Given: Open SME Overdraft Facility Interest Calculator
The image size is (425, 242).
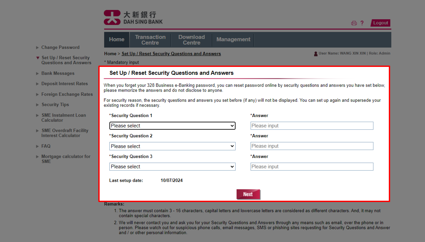Looking at the screenshot, I should [65, 133].
